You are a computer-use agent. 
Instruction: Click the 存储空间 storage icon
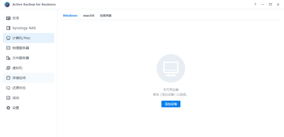point(8,78)
